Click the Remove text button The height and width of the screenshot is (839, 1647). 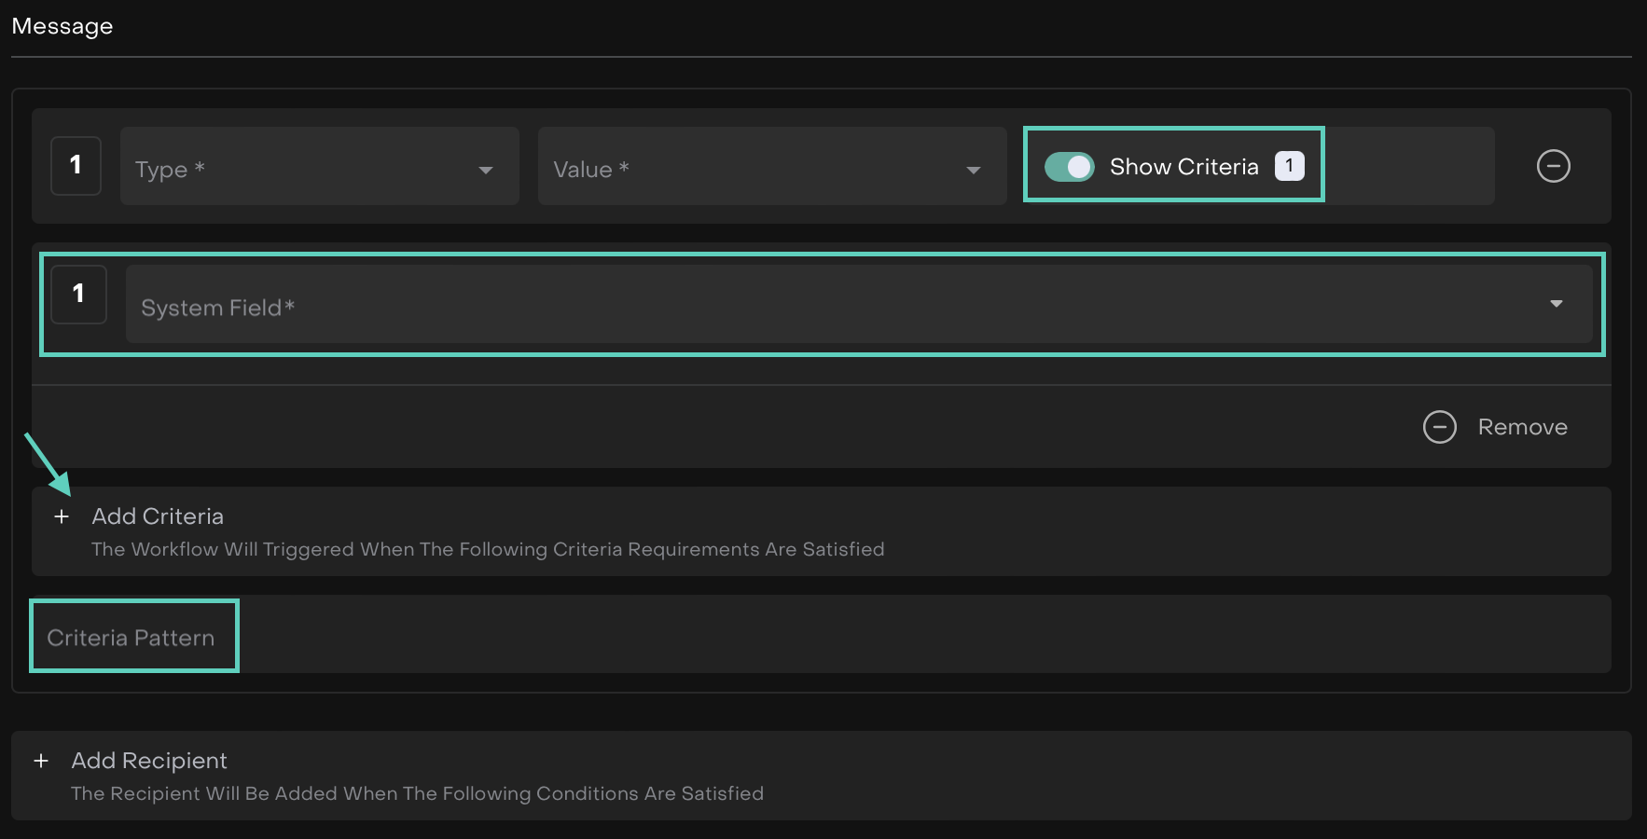pos(1522,427)
